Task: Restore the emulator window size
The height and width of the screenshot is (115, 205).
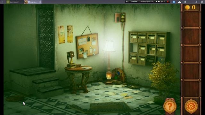Action: click(196, 2)
